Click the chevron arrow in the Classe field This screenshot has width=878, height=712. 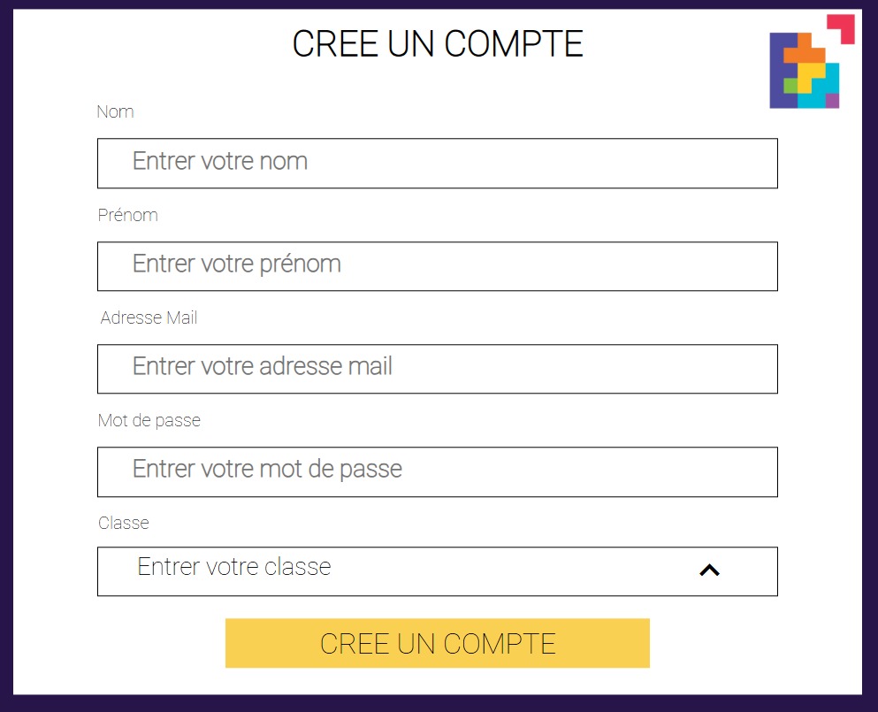(x=709, y=570)
